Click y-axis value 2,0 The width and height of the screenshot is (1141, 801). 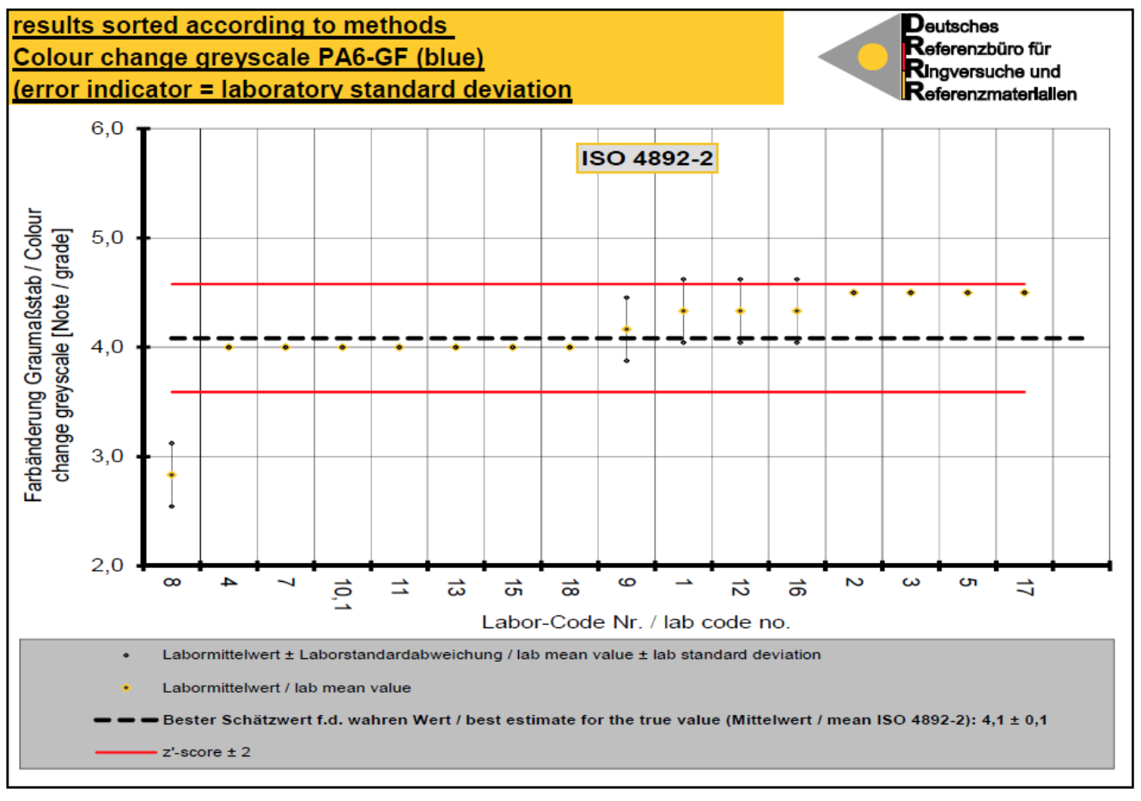click(x=107, y=566)
